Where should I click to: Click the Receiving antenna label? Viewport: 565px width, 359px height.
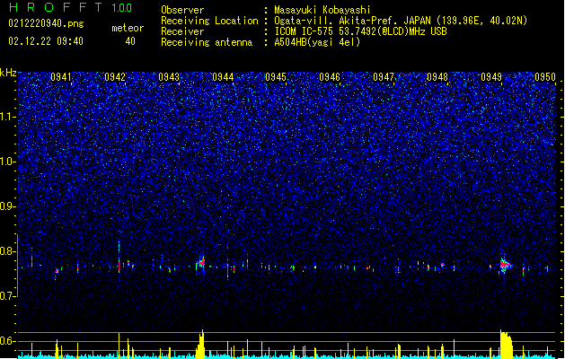point(207,42)
